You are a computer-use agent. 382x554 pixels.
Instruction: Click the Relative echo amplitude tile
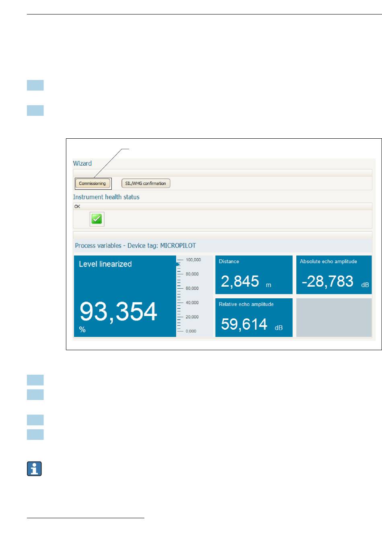(x=254, y=317)
